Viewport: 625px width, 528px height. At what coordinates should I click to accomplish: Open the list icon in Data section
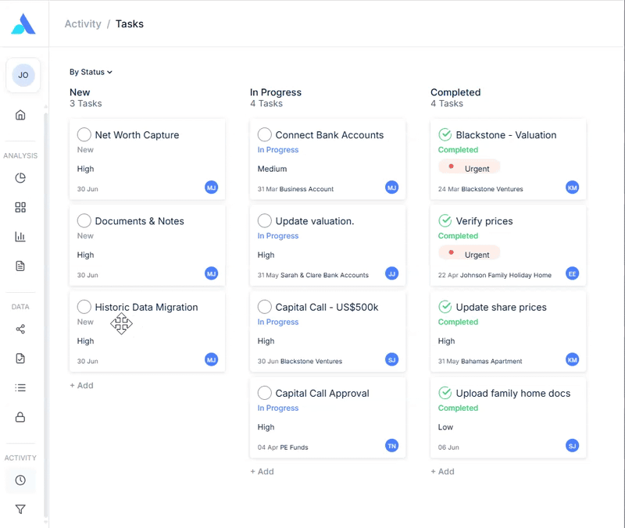pyautogui.click(x=20, y=387)
